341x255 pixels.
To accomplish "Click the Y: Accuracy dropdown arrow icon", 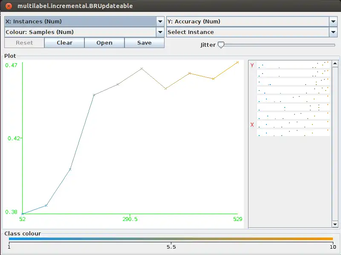I will tap(332, 21).
